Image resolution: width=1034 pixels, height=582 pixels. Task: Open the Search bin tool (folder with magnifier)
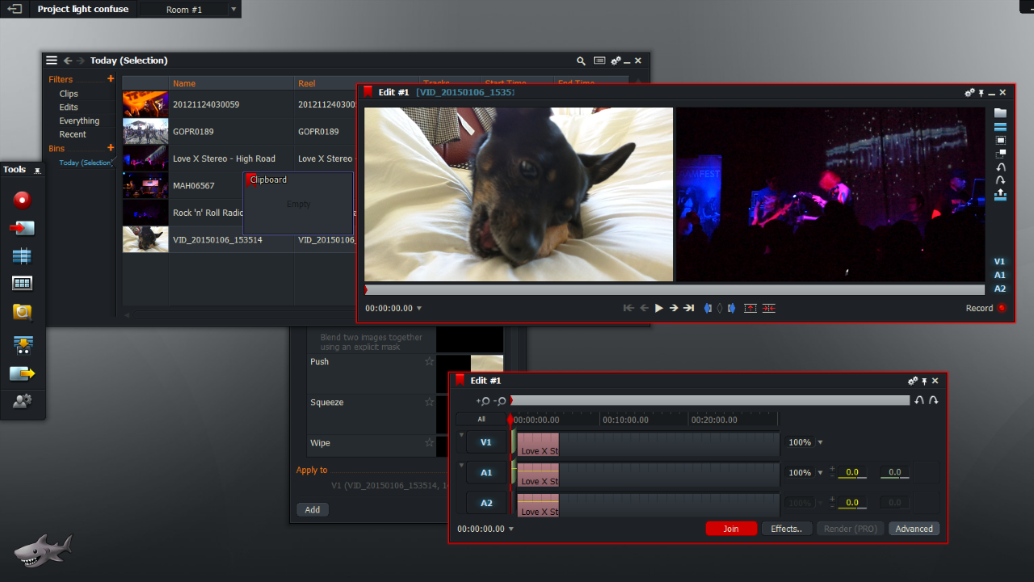click(22, 311)
